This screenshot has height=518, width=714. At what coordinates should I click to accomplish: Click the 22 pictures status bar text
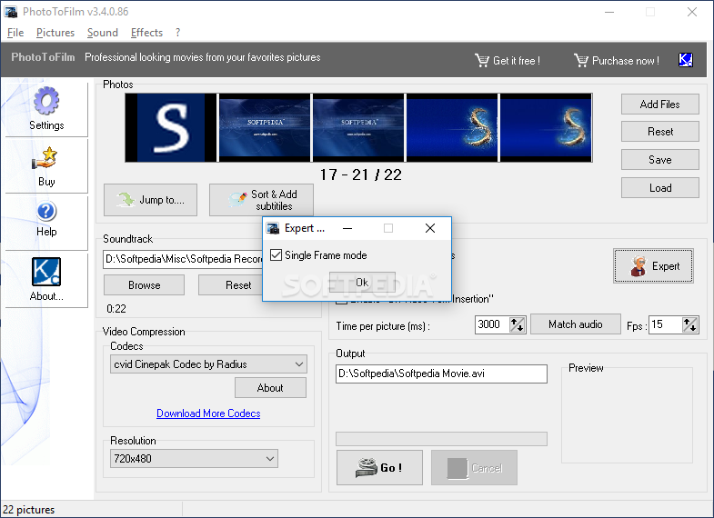[x=29, y=510]
